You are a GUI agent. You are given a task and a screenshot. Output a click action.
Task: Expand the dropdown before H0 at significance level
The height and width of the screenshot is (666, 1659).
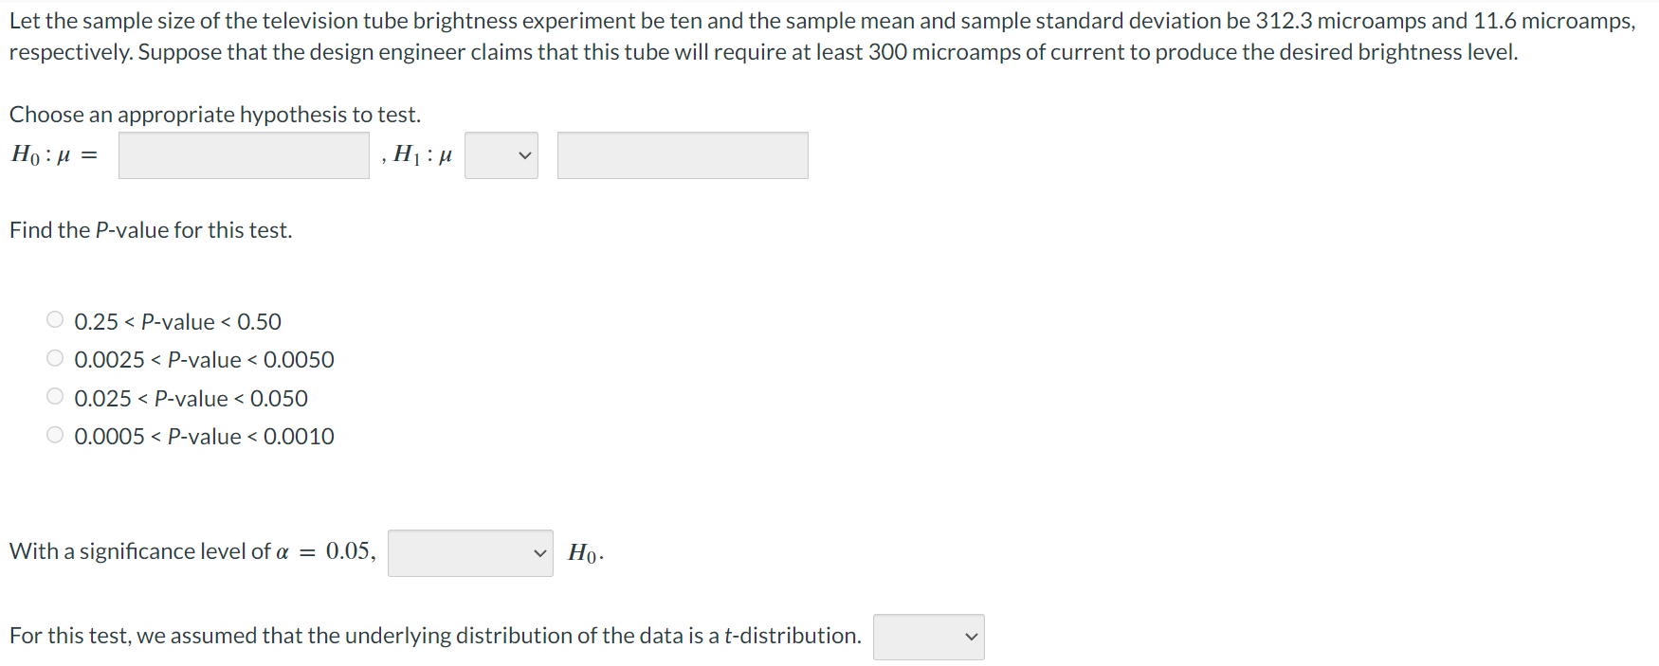(x=469, y=553)
